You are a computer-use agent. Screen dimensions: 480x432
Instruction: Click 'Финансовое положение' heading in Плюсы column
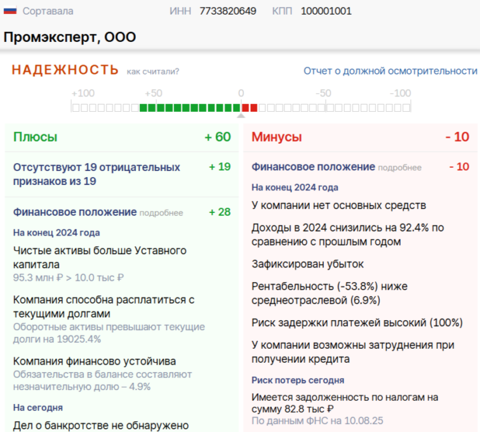[75, 212]
